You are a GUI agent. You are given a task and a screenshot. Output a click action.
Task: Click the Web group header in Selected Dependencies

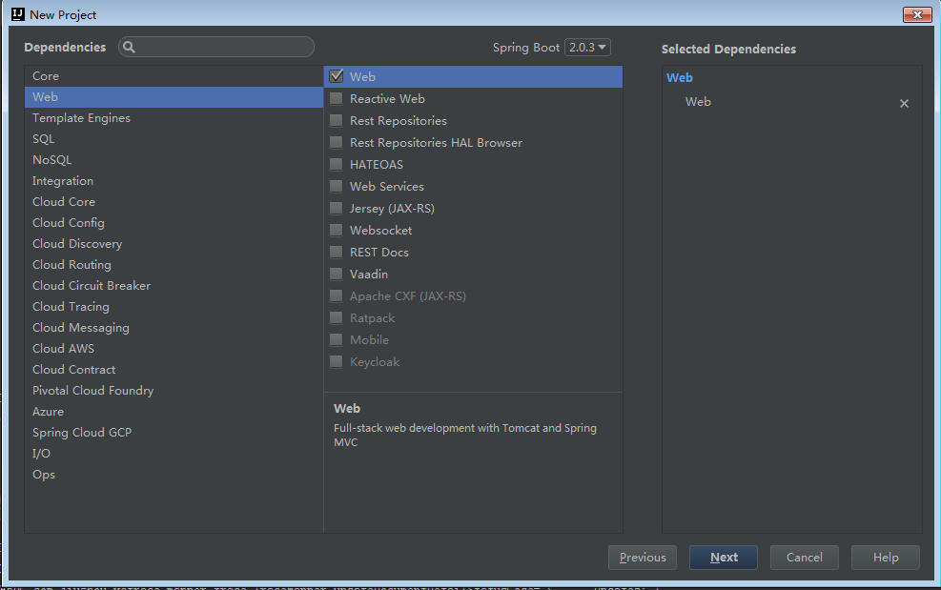coord(680,77)
